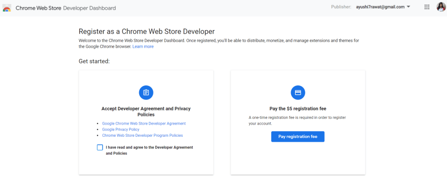Select the ayushi7rawat@gmail.com publisher email
447x184 pixels.
[x=380, y=7]
